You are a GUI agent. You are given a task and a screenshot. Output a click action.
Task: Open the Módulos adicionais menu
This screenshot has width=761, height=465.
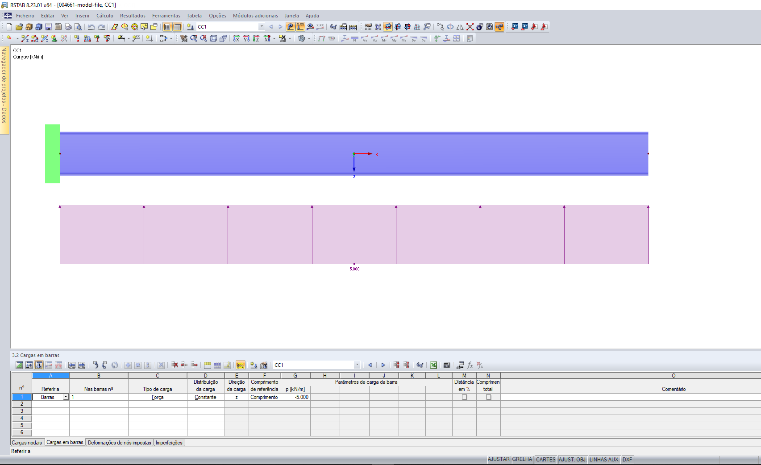[255, 16]
